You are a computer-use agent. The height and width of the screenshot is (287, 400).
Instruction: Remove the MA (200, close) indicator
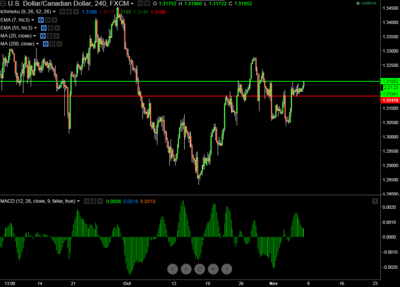pyautogui.click(x=59, y=44)
